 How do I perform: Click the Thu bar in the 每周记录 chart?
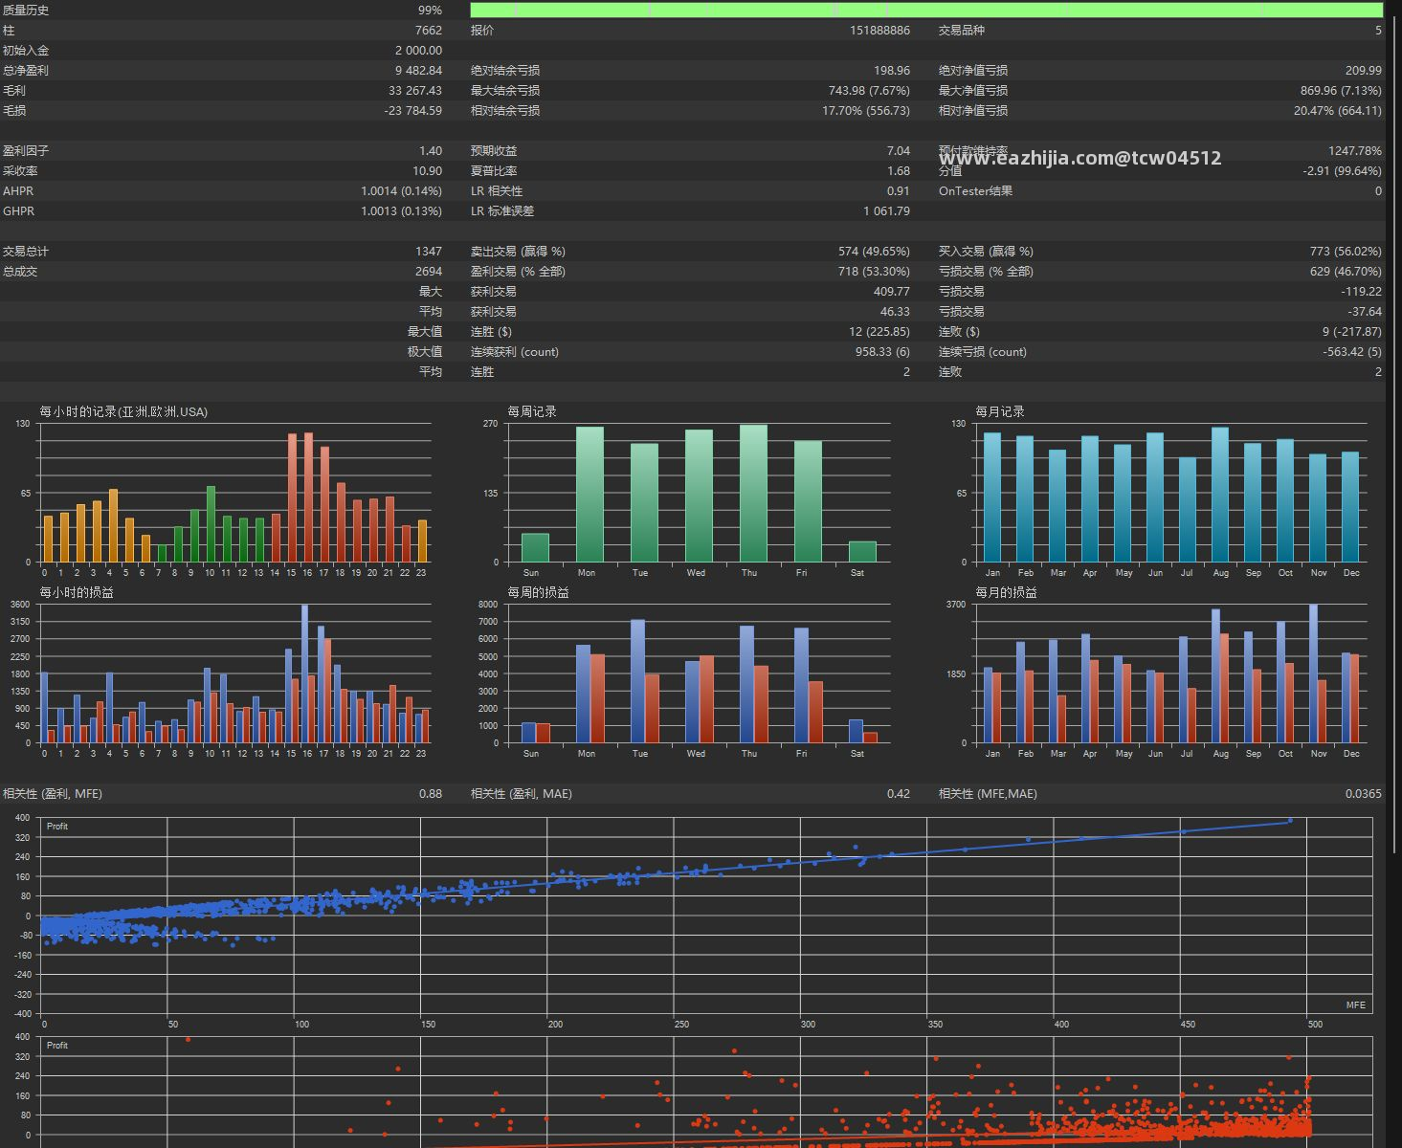(x=753, y=494)
